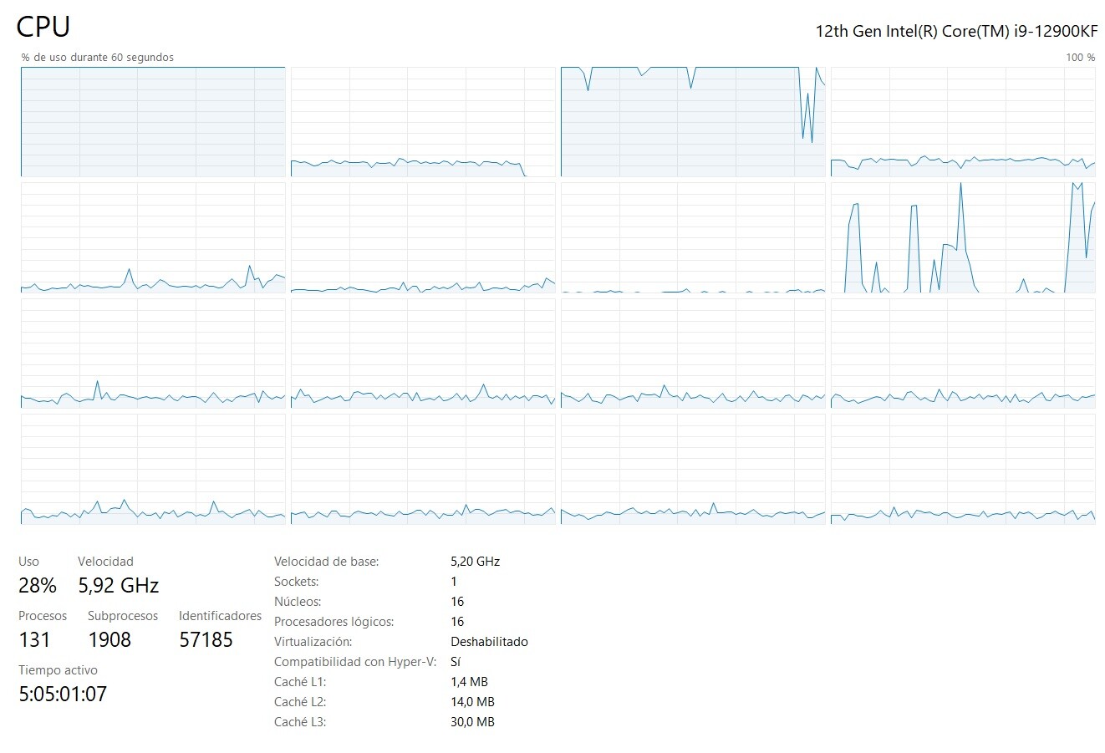Click the large "CPU" heading
Viewport: 1105px width, 753px height.
coord(43,27)
